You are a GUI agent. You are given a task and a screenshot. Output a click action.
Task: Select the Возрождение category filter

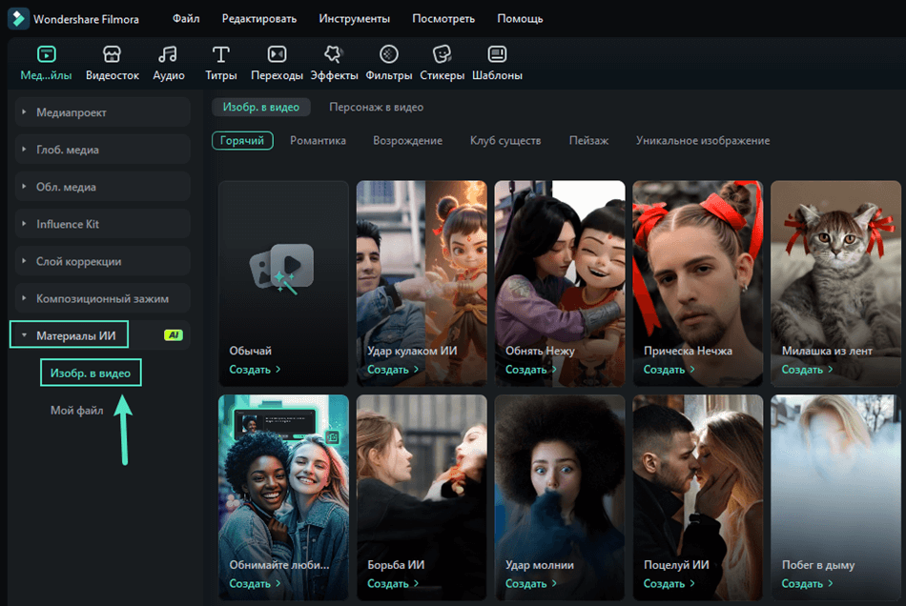coord(407,141)
